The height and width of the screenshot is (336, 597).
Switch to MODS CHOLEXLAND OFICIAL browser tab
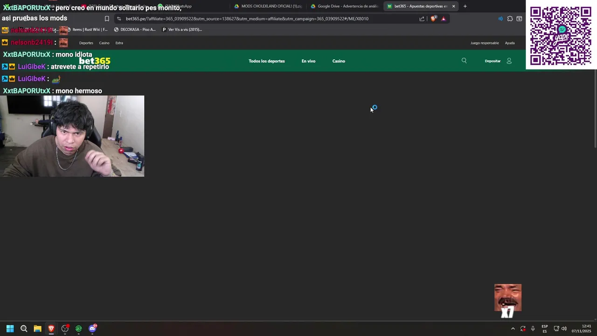(268, 6)
